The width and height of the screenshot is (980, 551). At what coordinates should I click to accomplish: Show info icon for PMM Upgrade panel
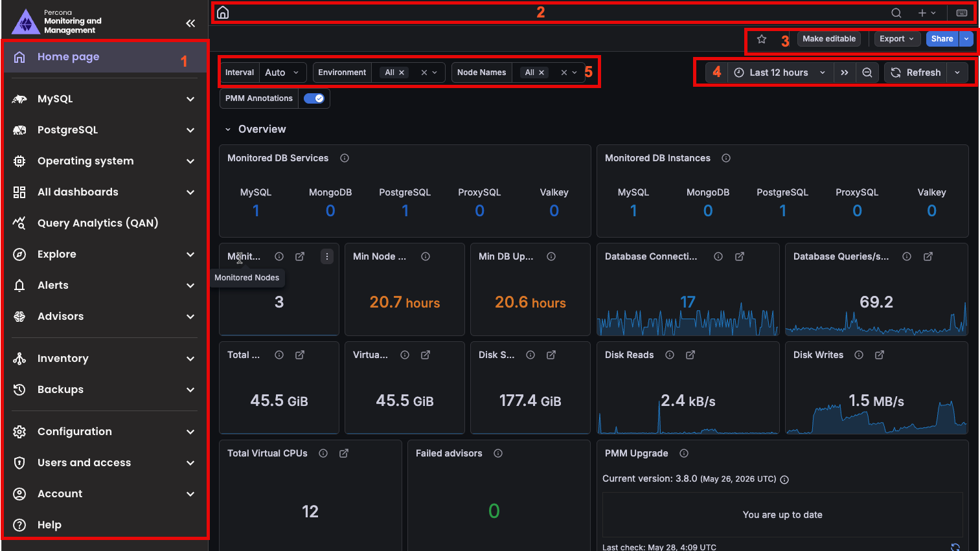(684, 453)
